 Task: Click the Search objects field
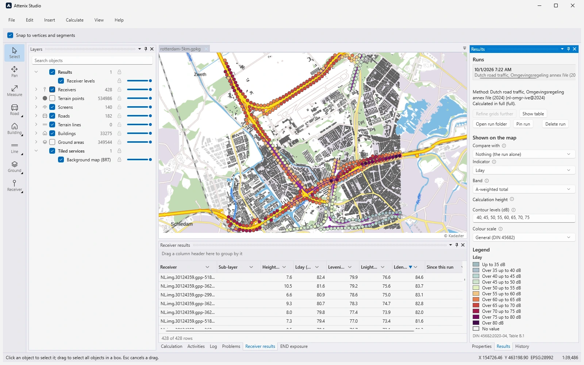pyautogui.click(x=92, y=61)
